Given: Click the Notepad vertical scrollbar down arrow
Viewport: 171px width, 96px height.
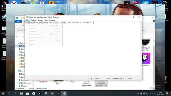Looking at the screenshot, I should (x=141, y=74).
